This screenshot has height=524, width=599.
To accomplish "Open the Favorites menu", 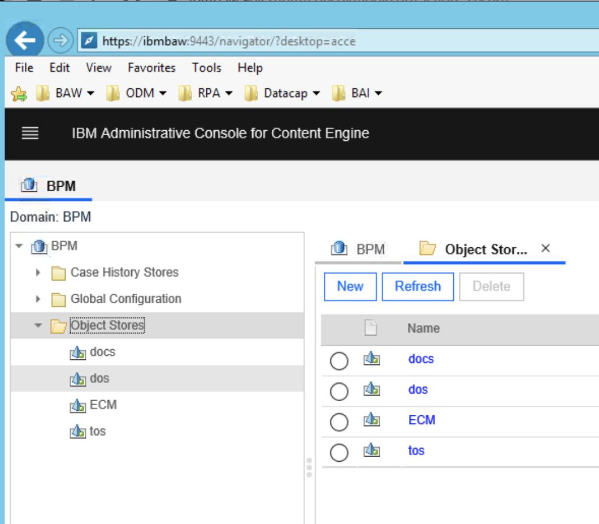I will [151, 68].
